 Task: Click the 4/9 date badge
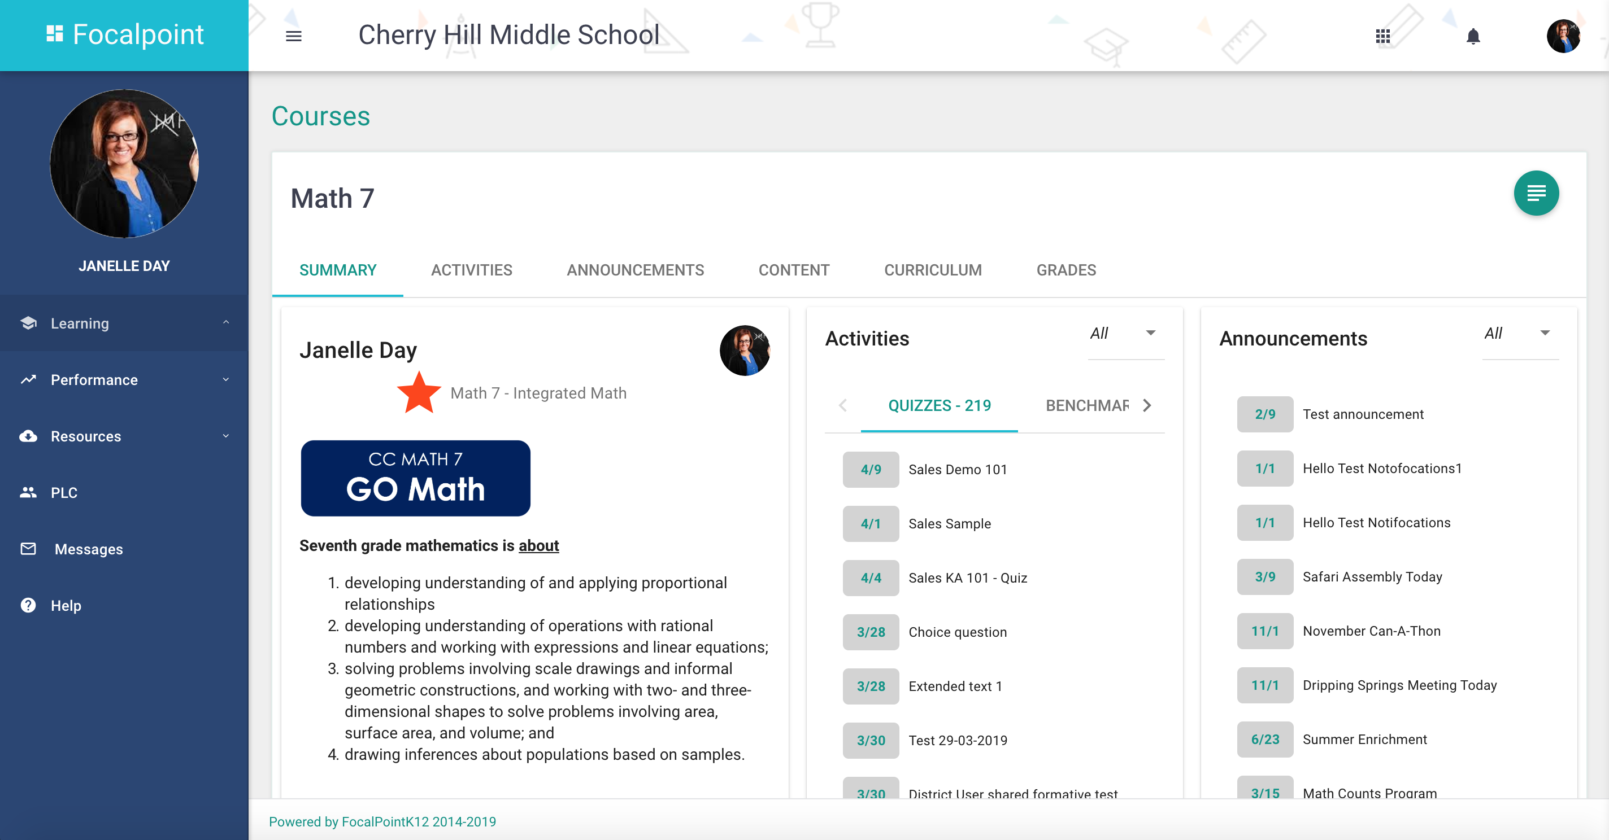[x=871, y=469]
